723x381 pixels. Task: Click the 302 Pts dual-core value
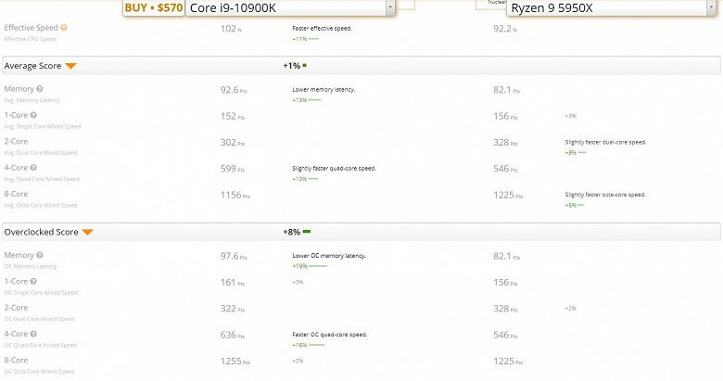[x=233, y=143]
